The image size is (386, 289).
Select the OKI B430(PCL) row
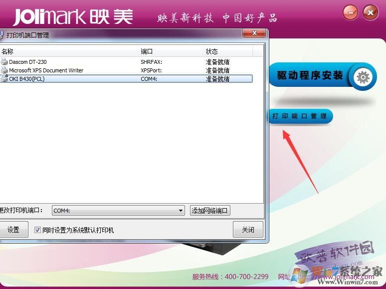coord(126,79)
